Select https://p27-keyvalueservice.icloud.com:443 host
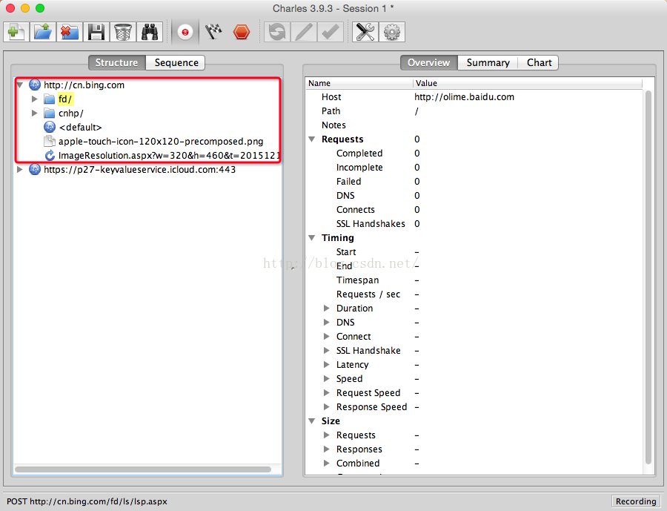Image resolution: width=667 pixels, height=511 pixels. tap(139, 170)
